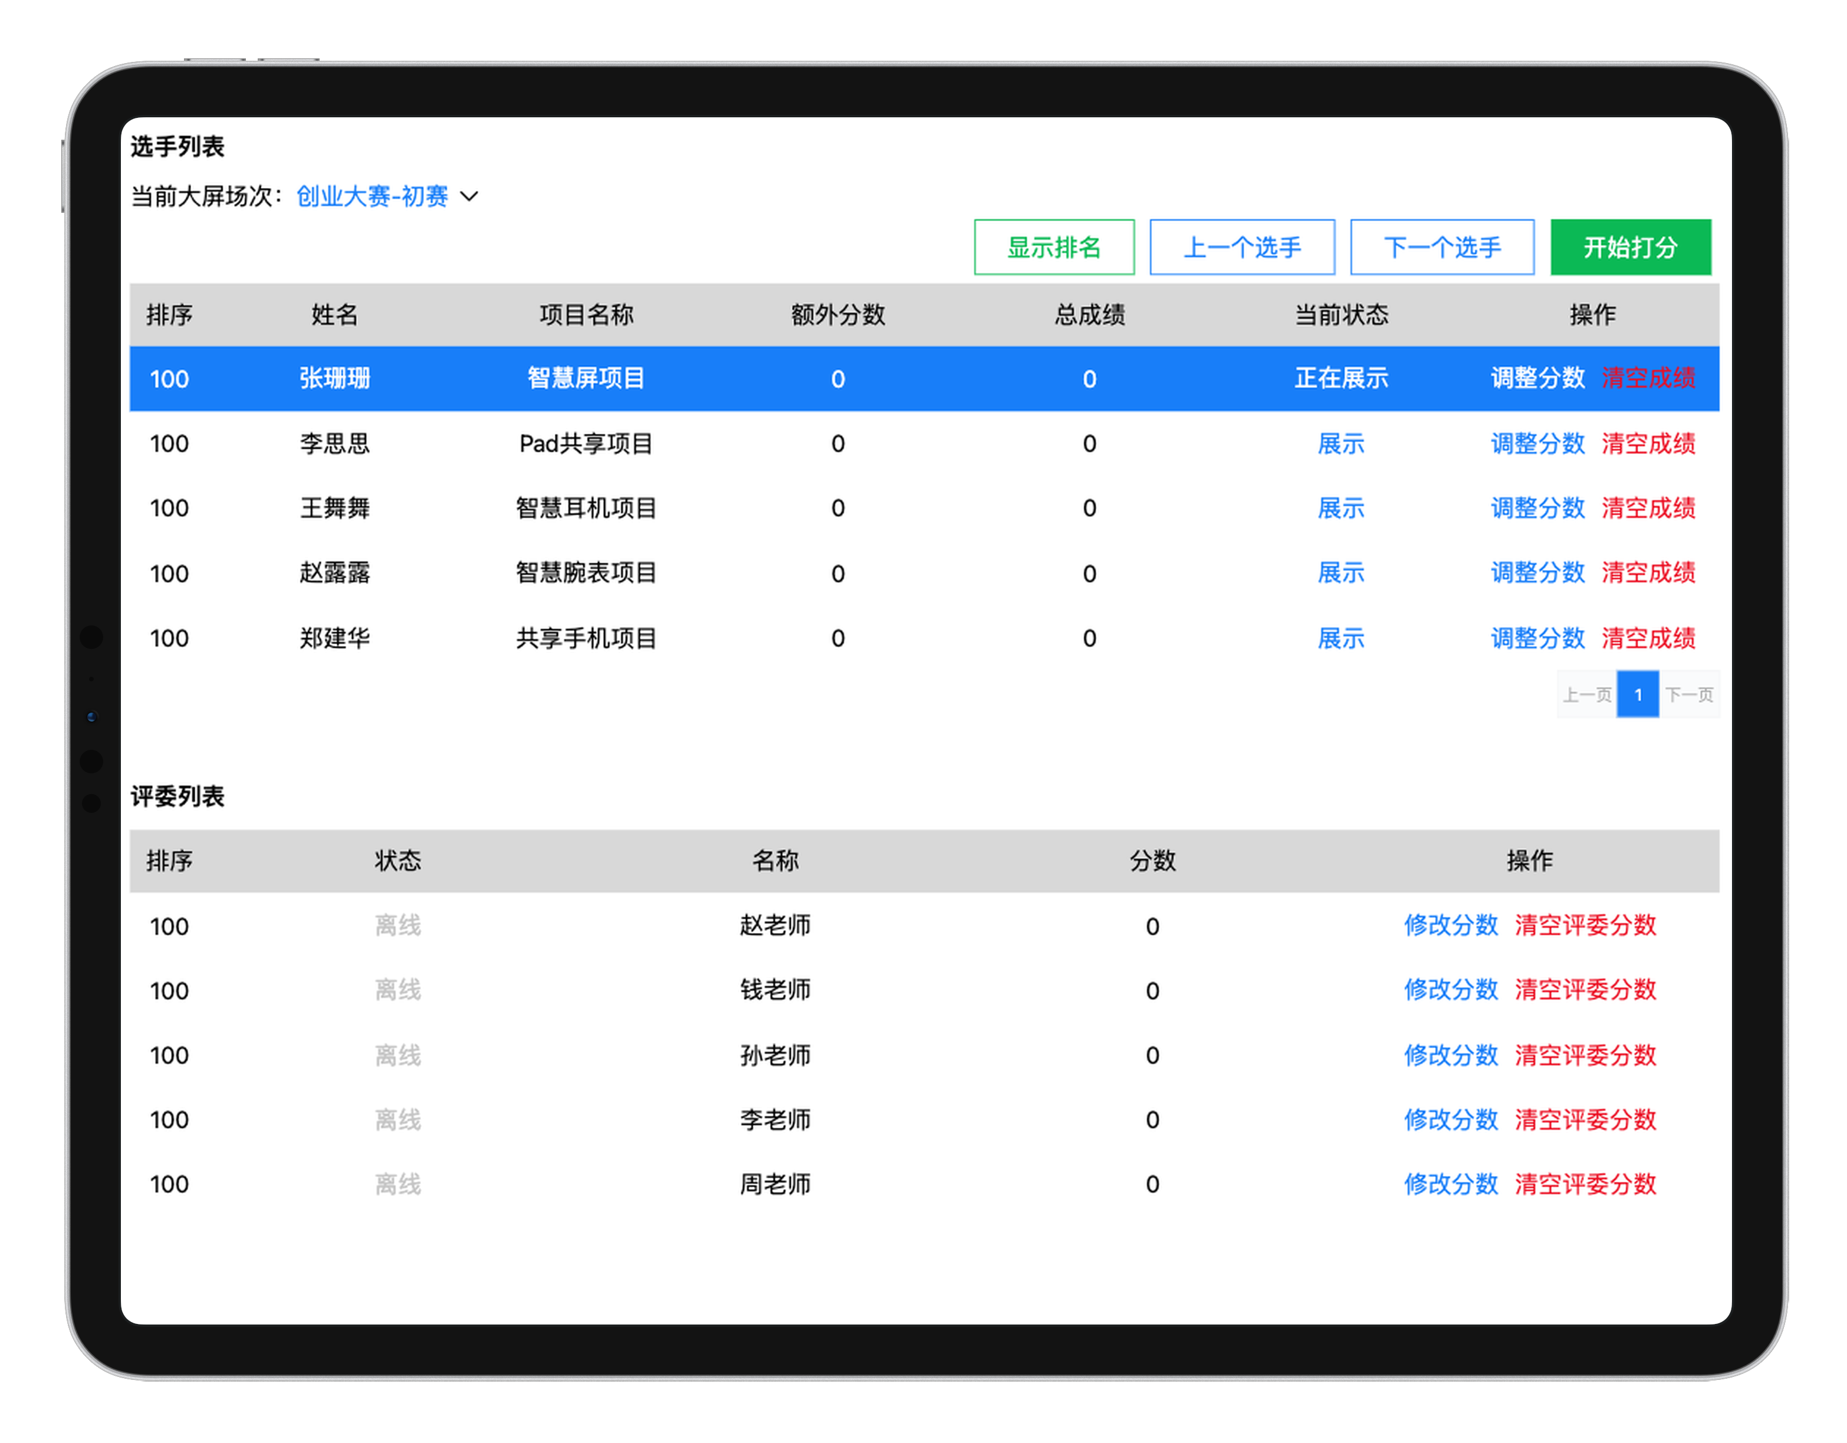Click 展示 for 李思思
Viewport: 1847px width, 1443px height.
(x=1340, y=444)
